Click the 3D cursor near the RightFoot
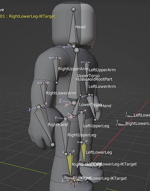This screenshot has height=191, width=150. pos(75,181)
